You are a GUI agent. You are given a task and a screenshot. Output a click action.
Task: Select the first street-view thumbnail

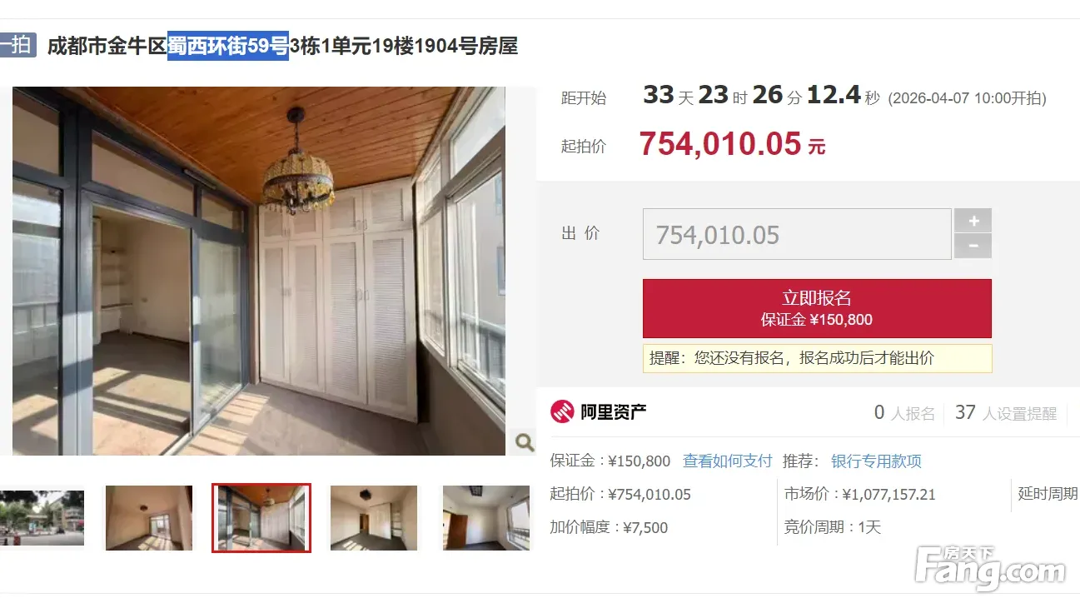(x=42, y=518)
